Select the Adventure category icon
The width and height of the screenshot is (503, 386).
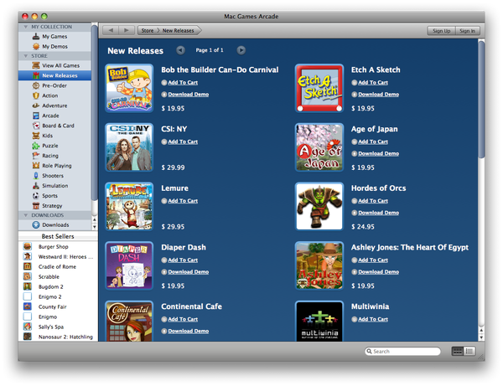[36, 106]
